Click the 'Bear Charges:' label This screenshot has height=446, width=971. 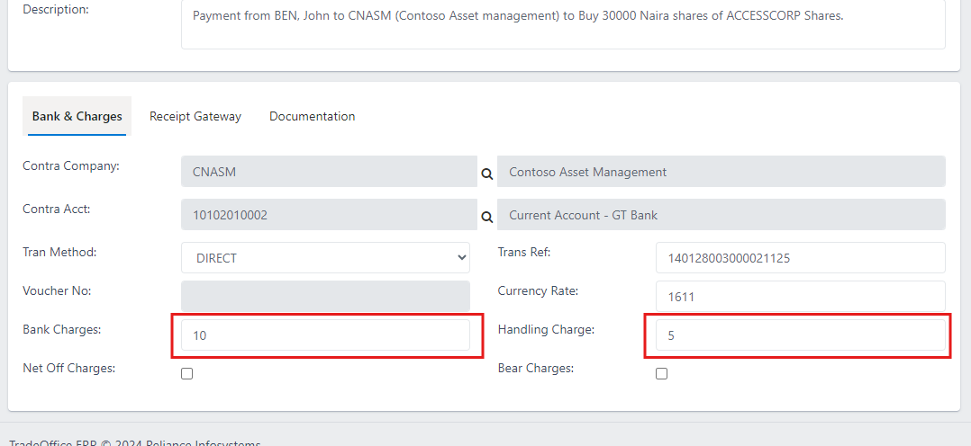point(536,368)
